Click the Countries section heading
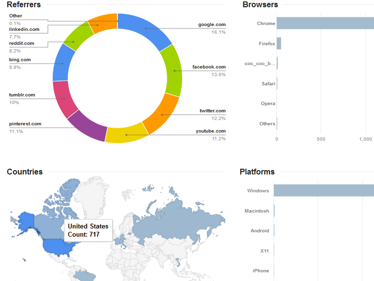 pos(25,172)
